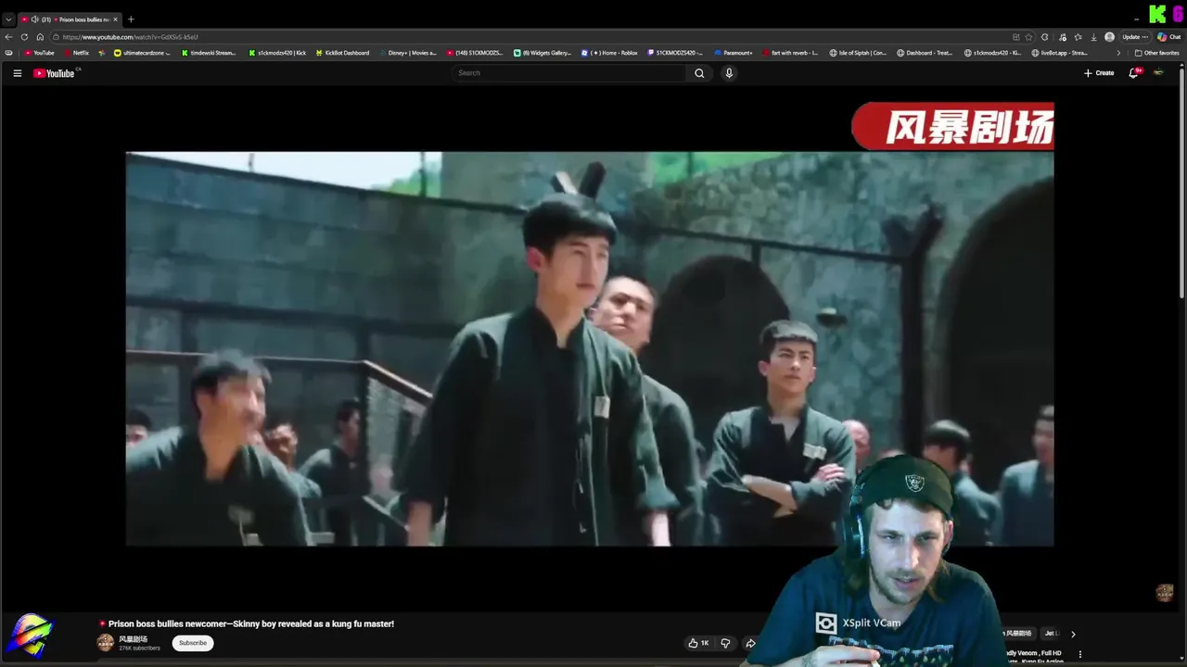Open the browser collections icon
This screenshot has height=667, width=1187.
(1062, 37)
